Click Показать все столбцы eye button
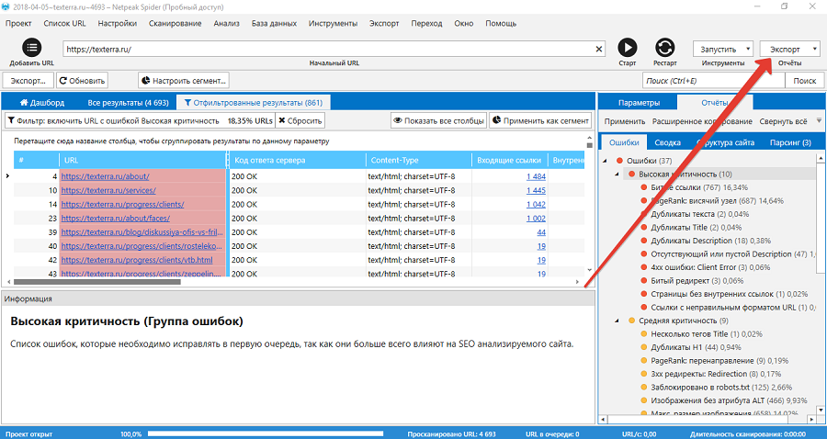This screenshot has width=827, height=439. click(x=439, y=120)
